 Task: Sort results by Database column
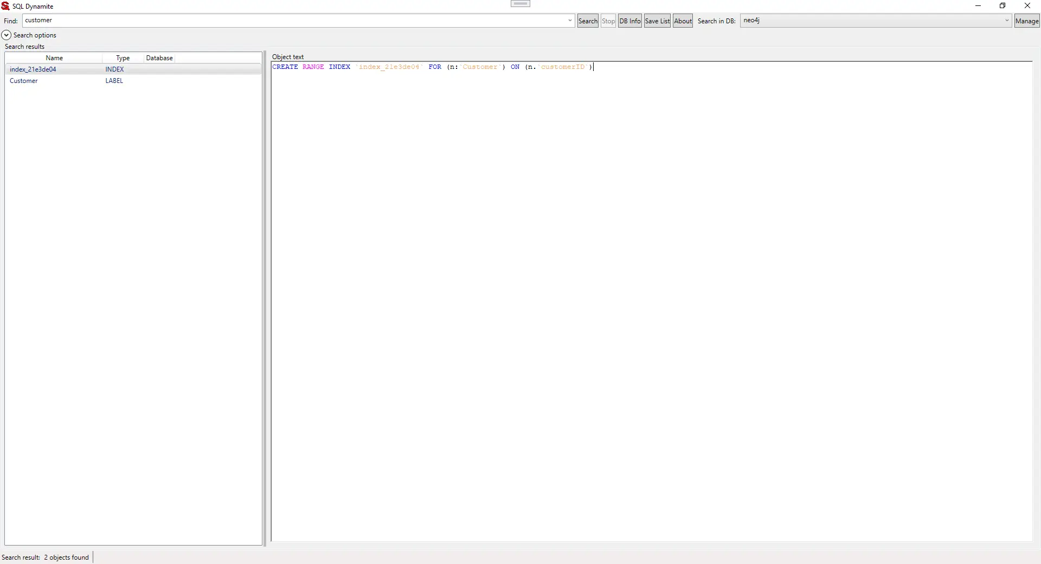click(x=159, y=58)
